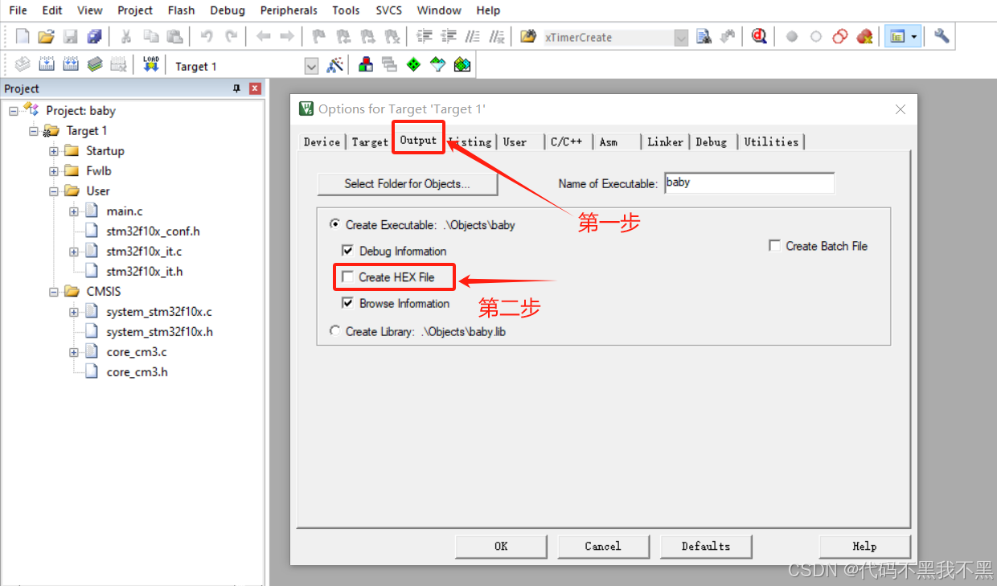Select the Create Executable radio button

[x=334, y=225]
